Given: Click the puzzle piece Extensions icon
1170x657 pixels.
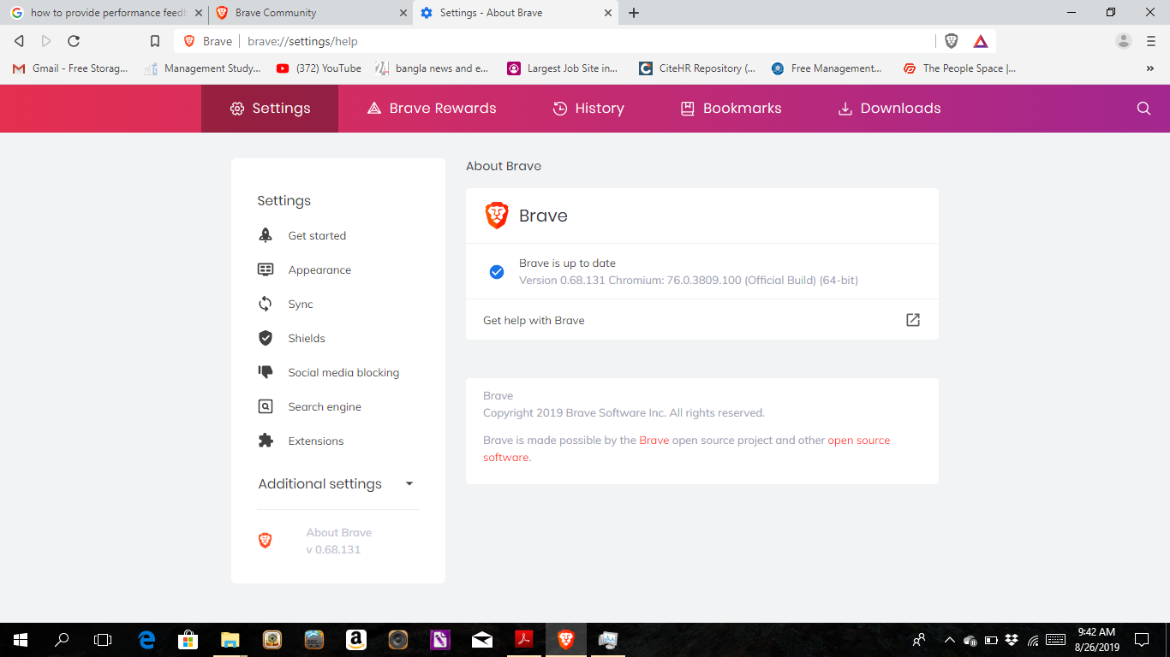Looking at the screenshot, I should click(266, 441).
